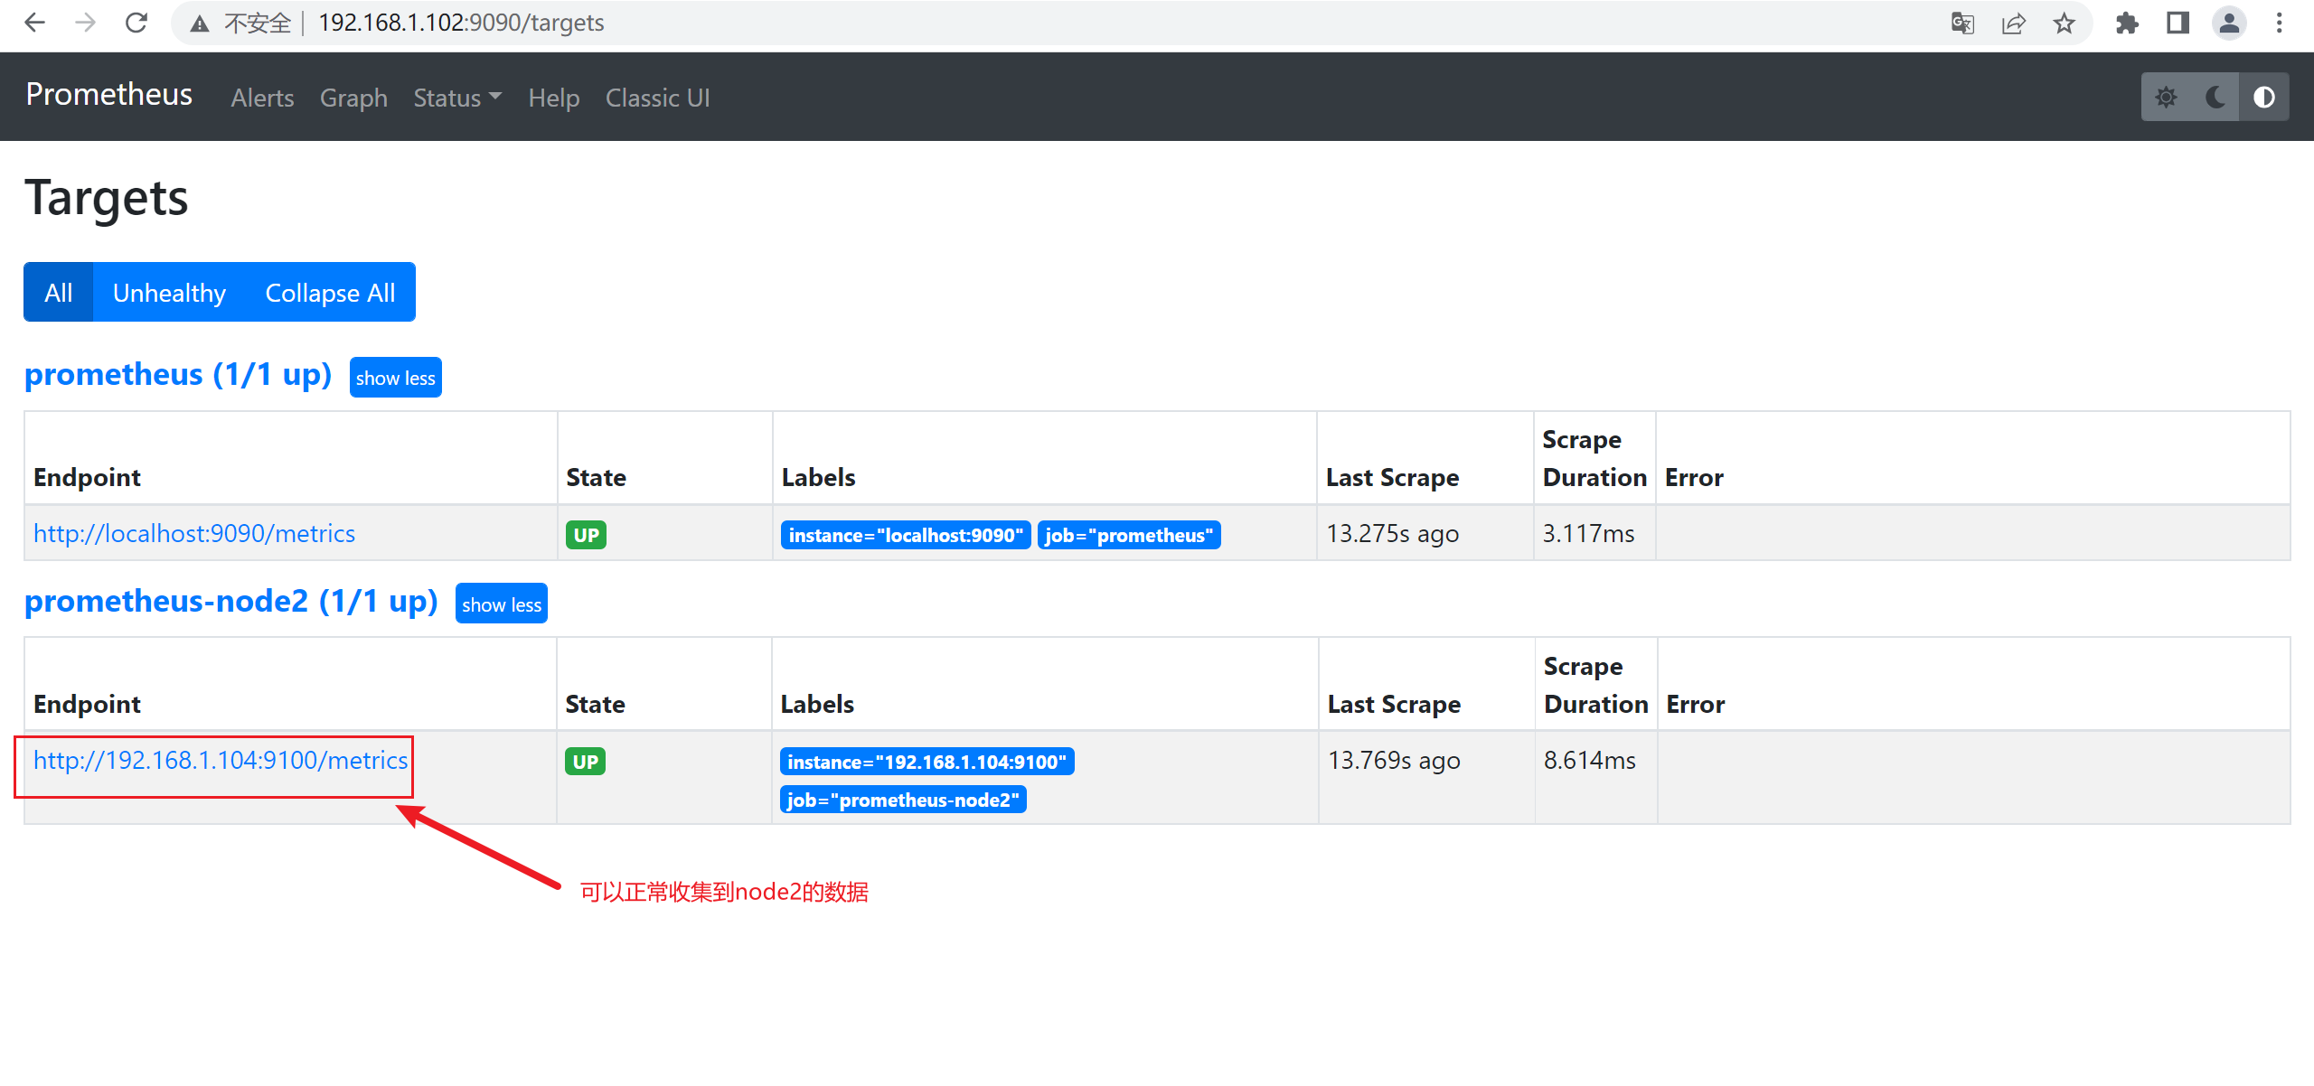
Task: Click show less for prometheus-node2 group
Action: click(502, 604)
